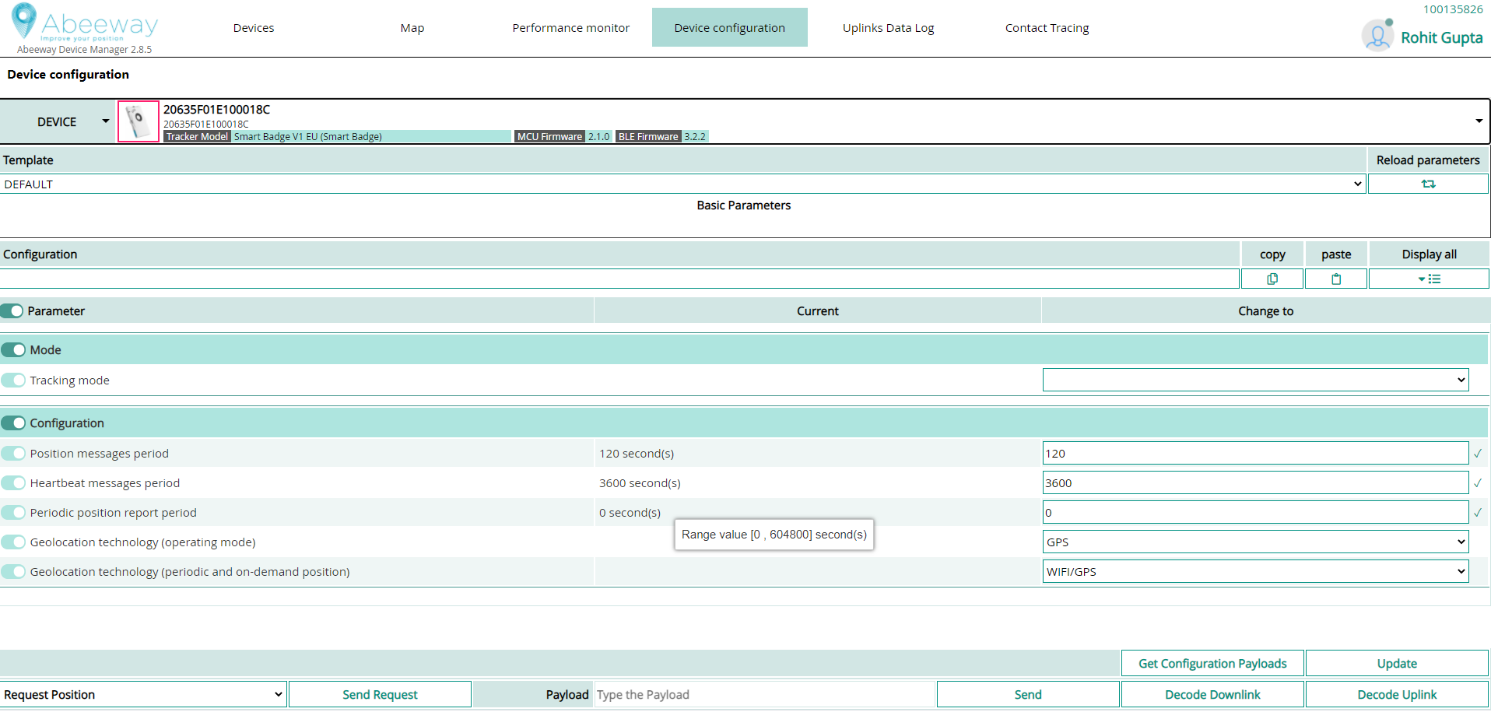Screen dimensions: 1491x712
Task: Open the WIFI/GPS geolocation dropdown
Action: click(1255, 572)
